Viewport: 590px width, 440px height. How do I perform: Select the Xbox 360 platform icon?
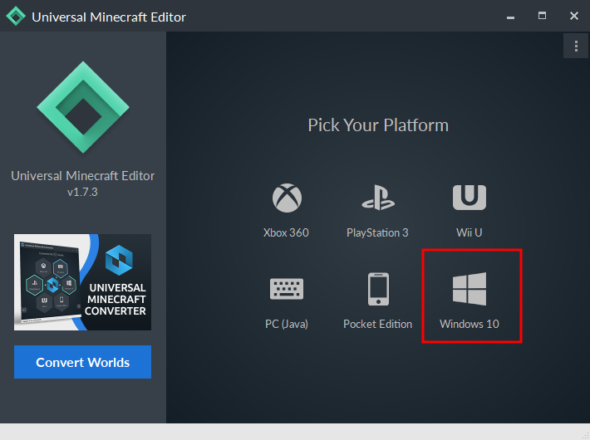tap(287, 198)
